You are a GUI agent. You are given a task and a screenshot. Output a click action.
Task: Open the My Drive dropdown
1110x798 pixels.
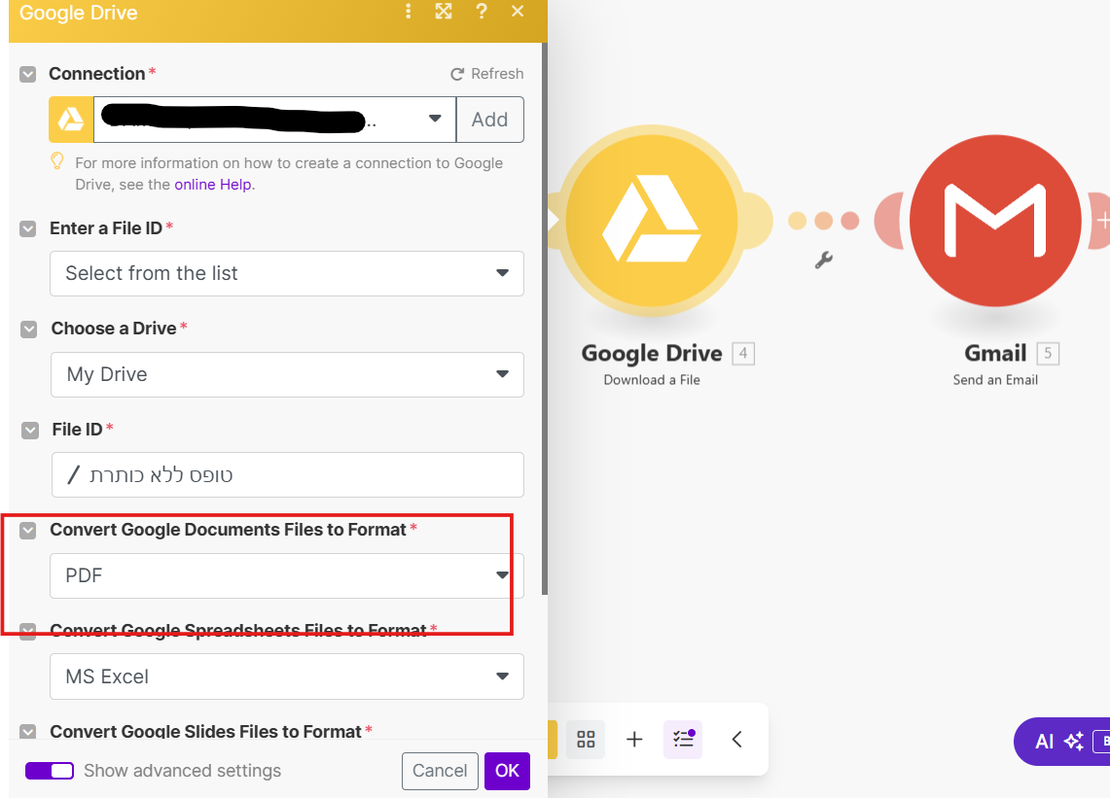coord(286,374)
